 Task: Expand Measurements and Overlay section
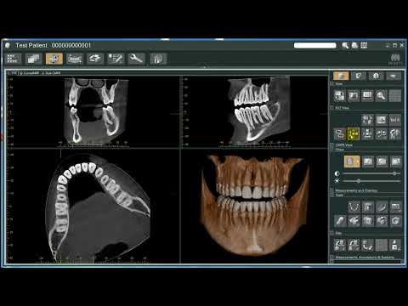[x=332, y=190]
